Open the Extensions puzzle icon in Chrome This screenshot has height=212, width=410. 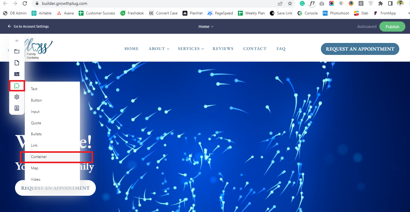(381, 4)
